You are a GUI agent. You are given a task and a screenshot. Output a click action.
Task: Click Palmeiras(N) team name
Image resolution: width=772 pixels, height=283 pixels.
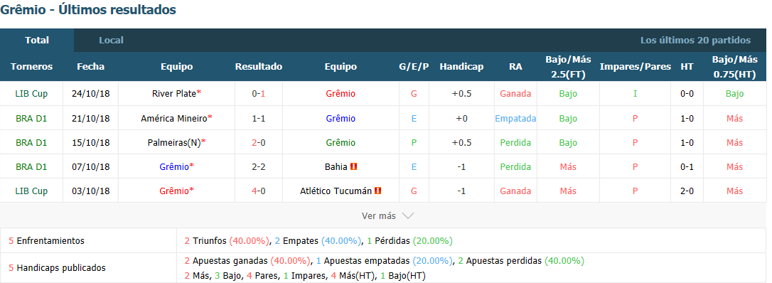coord(173,143)
